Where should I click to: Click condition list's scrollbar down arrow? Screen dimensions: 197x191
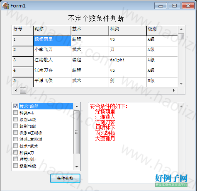point(77,167)
